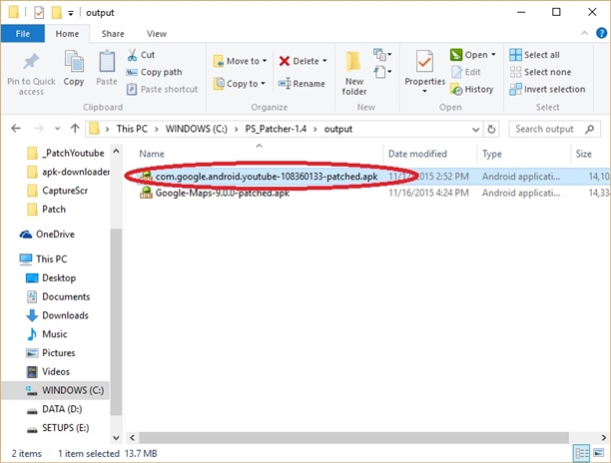Viewport: 611px width, 463px height.
Task: Click the Search output field
Action: [x=554, y=129]
